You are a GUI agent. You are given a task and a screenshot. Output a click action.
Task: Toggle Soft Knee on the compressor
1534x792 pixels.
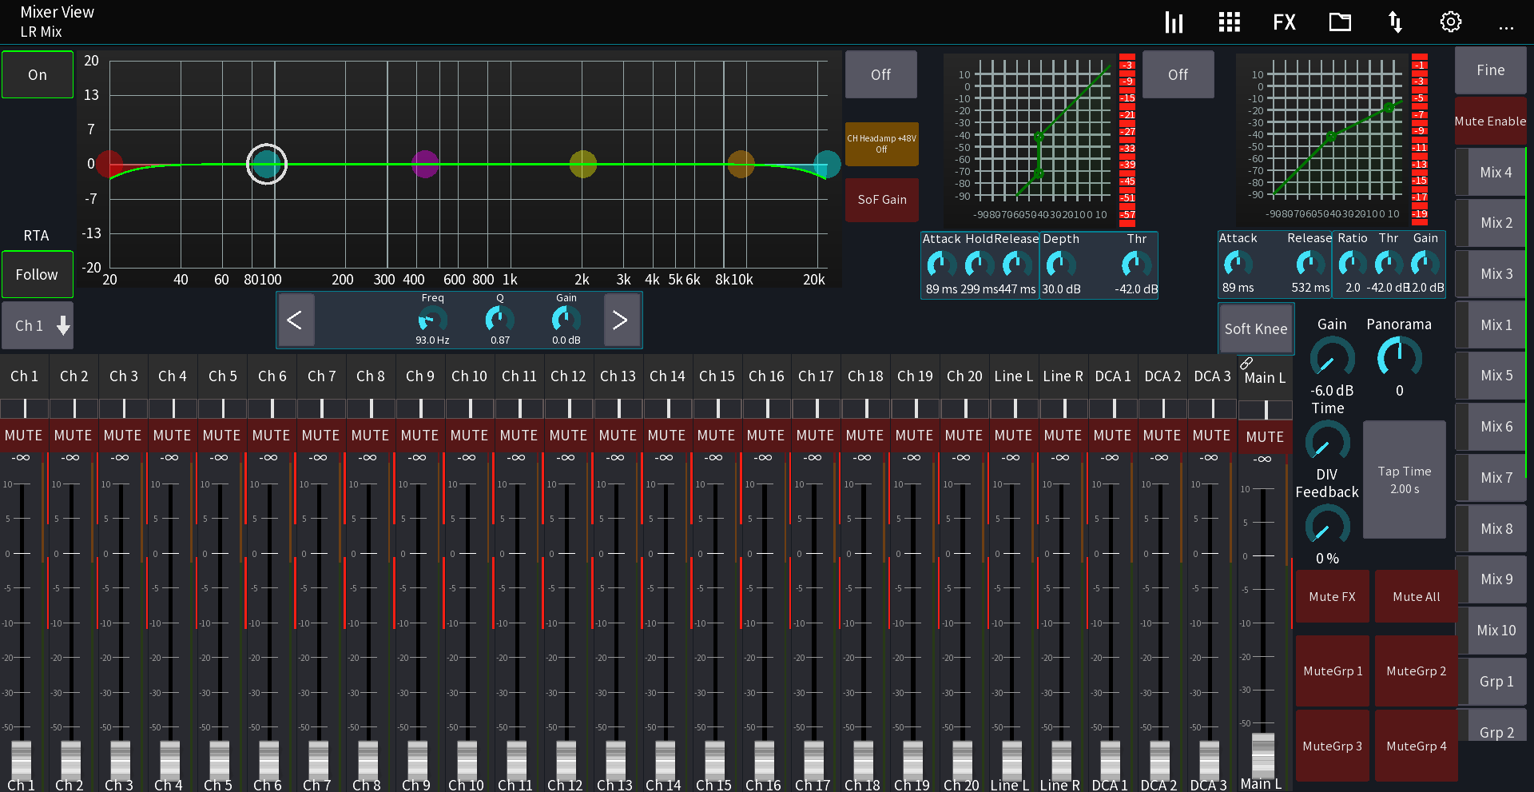pyautogui.click(x=1255, y=328)
